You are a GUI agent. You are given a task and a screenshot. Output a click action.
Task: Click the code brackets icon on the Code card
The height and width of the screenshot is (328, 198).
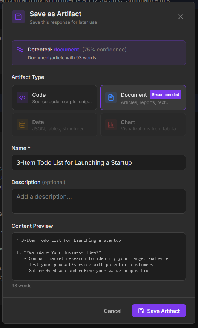coord(22,97)
